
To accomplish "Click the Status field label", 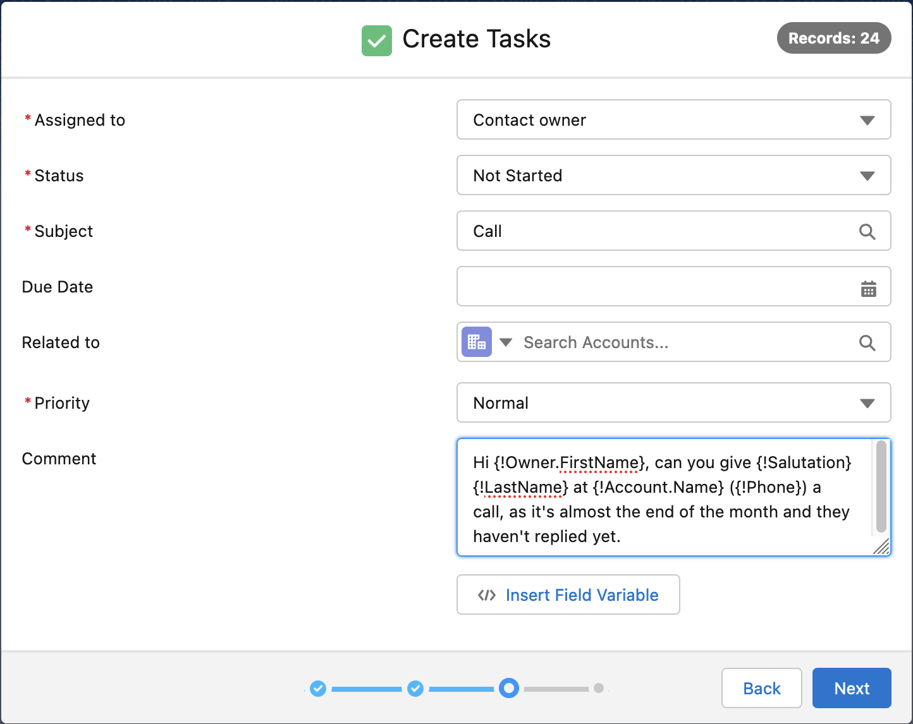I will click(x=59, y=176).
